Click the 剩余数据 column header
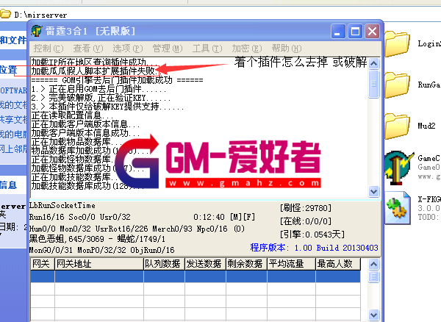Image resolution: width=441 pixels, height=322 pixels. tap(246, 264)
